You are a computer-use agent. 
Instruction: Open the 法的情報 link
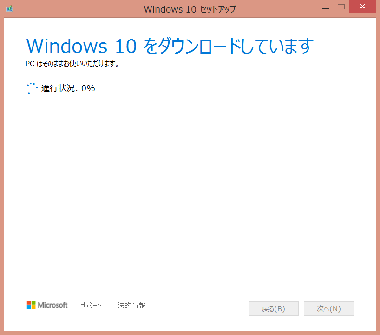[131, 305]
